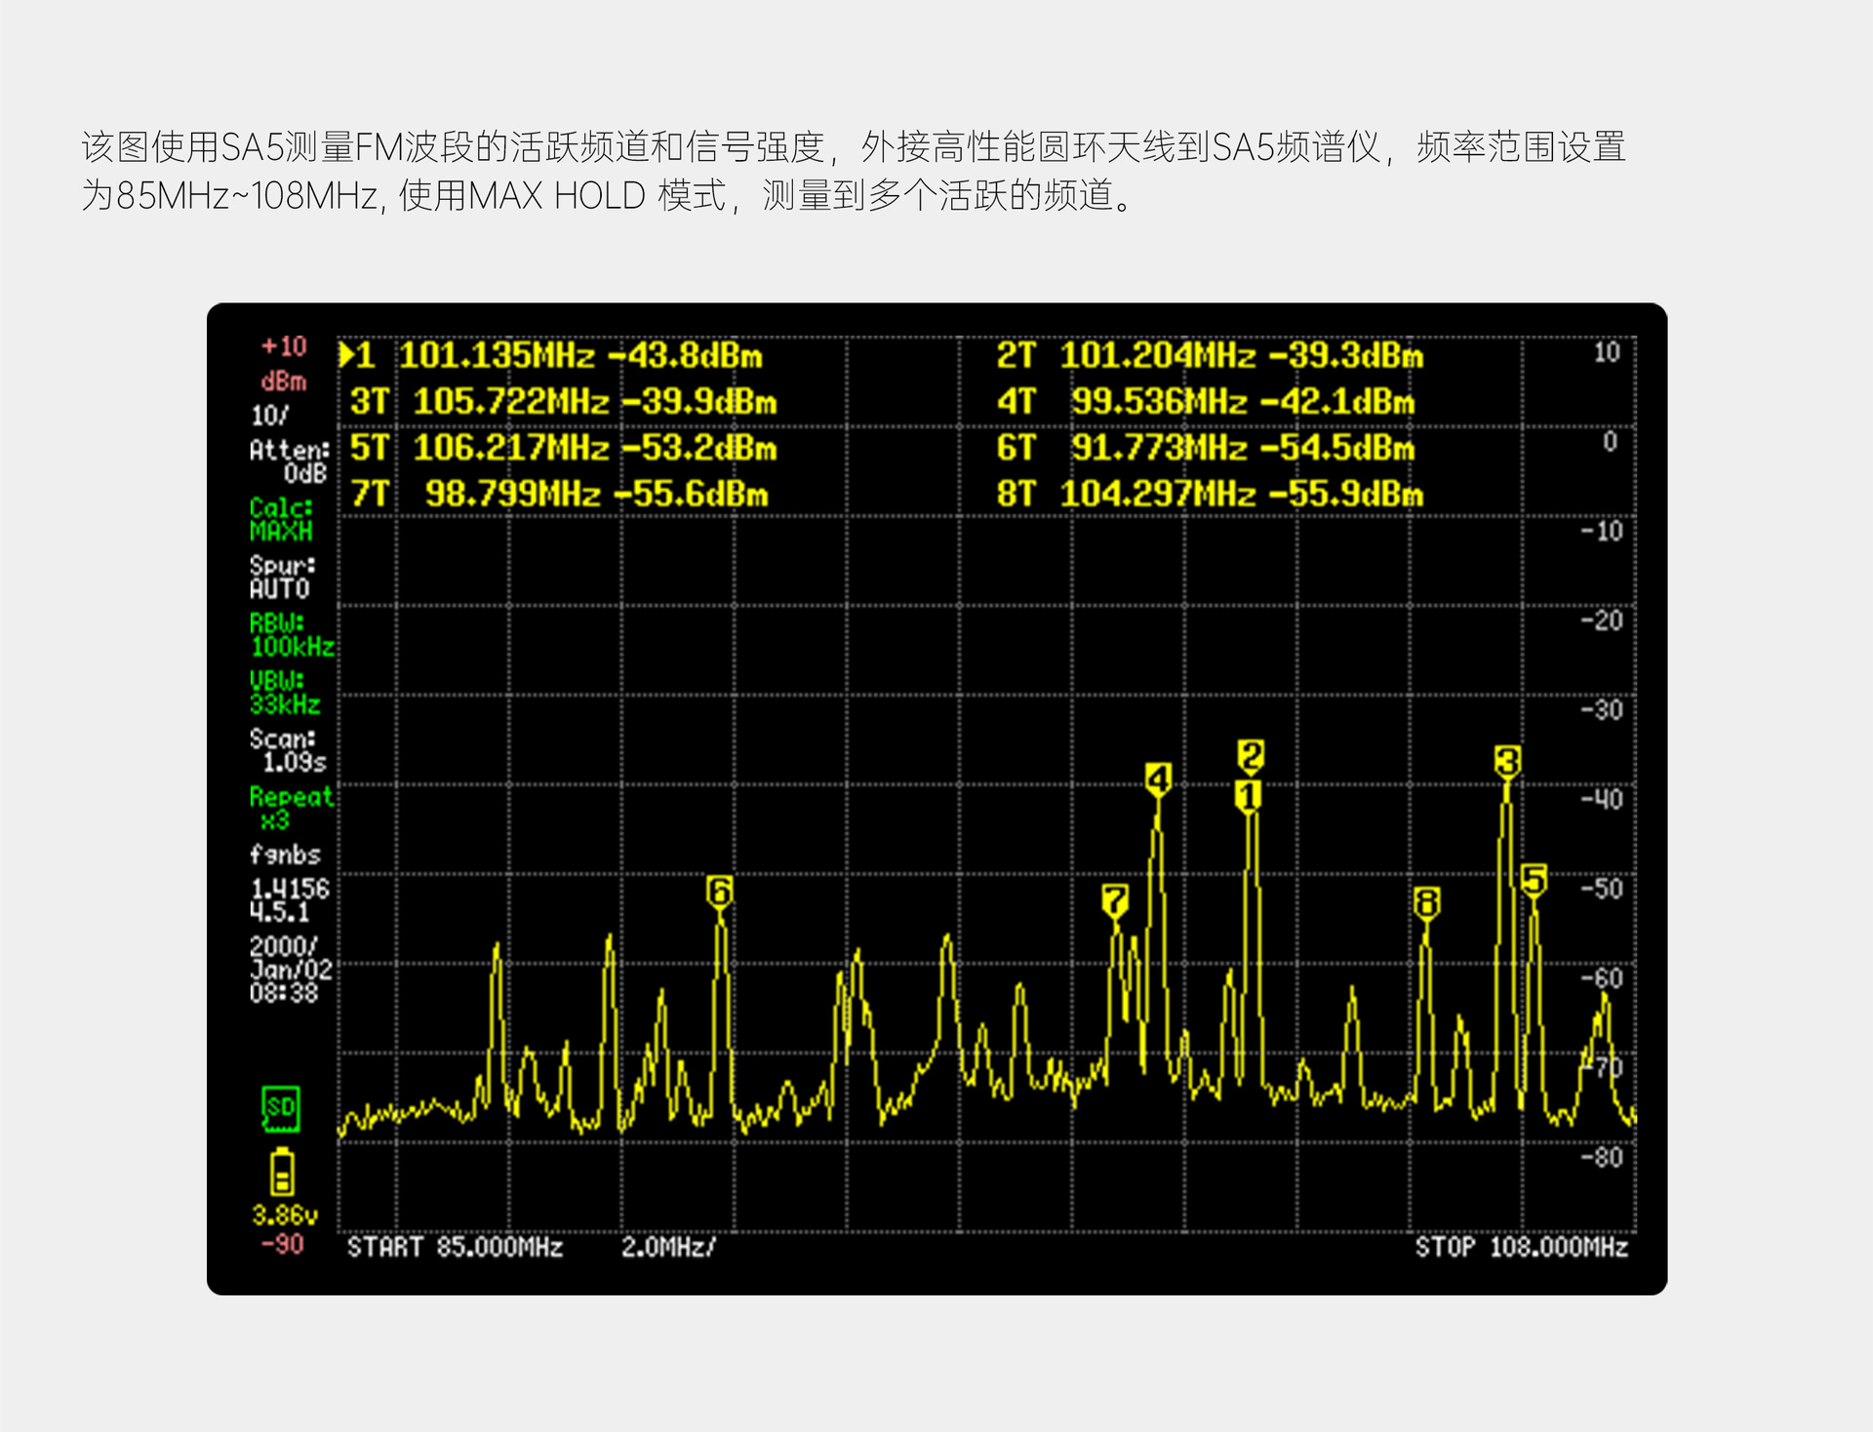Image resolution: width=1873 pixels, height=1432 pixels.
Task: Click marker 6 near 91.7MHz
Action: point(719,891)
